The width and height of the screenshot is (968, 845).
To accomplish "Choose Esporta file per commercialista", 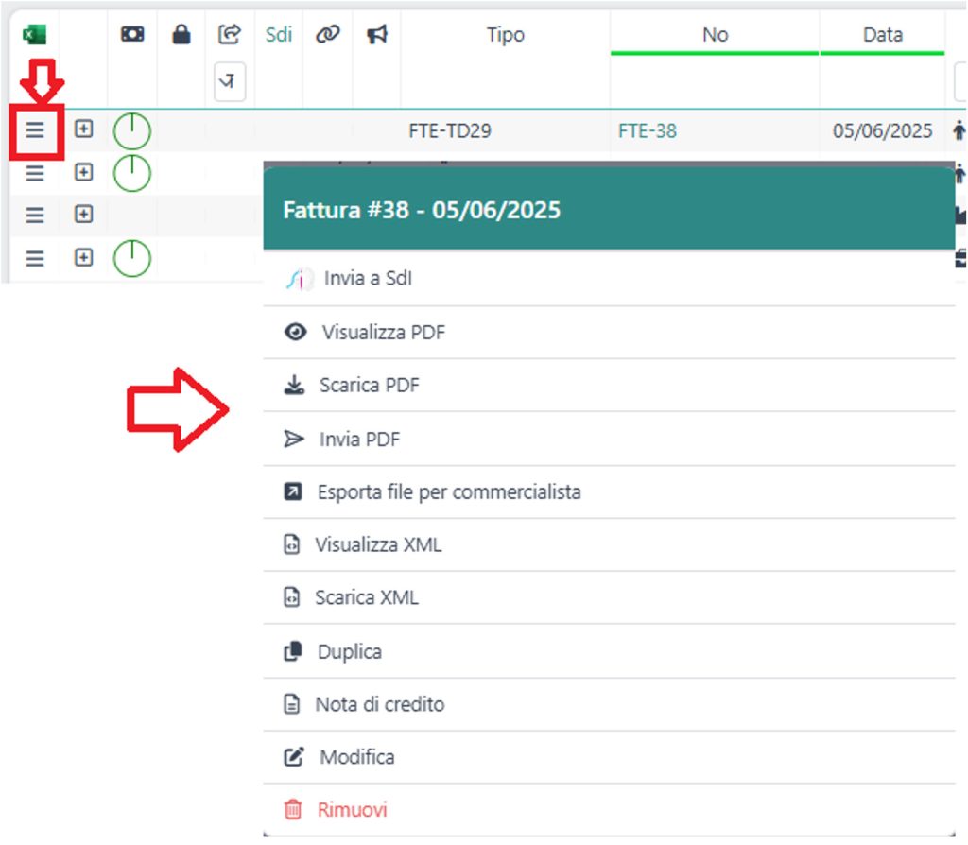I will click(x=448, y=492).
